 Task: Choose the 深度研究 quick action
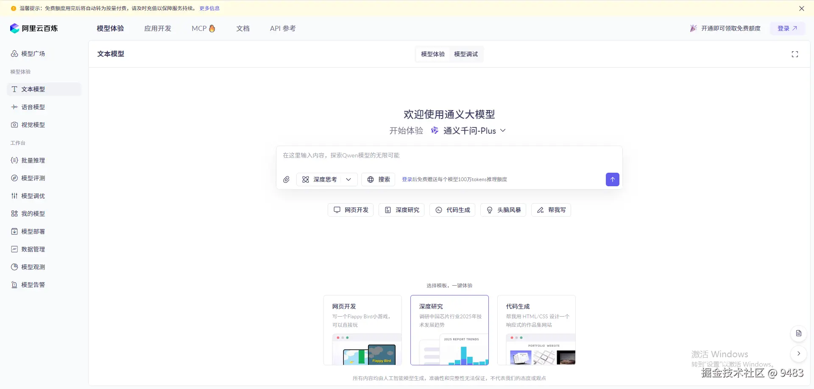(x=401, y=210)
